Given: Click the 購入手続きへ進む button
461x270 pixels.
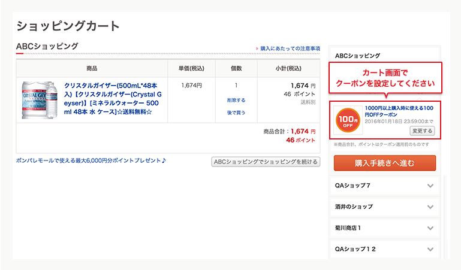Looking at the screenshot, I should tap(385, 163).
